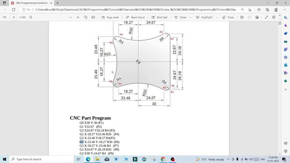Image resolution: width=290 pixels, height=163 pixels.
Task: Open Google Chrome from the taskbar
Action: 163,159
